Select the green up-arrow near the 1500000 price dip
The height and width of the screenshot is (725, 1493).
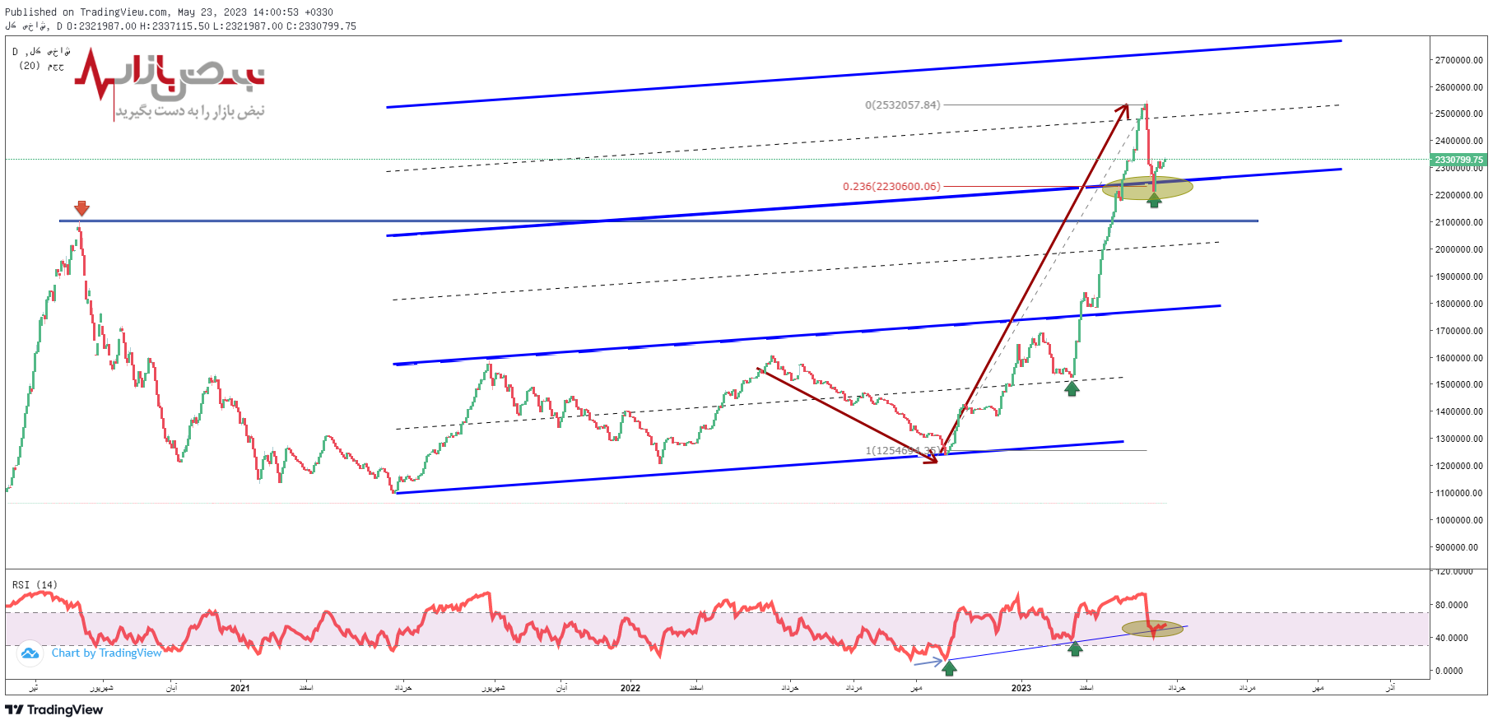click(1072, 388)
